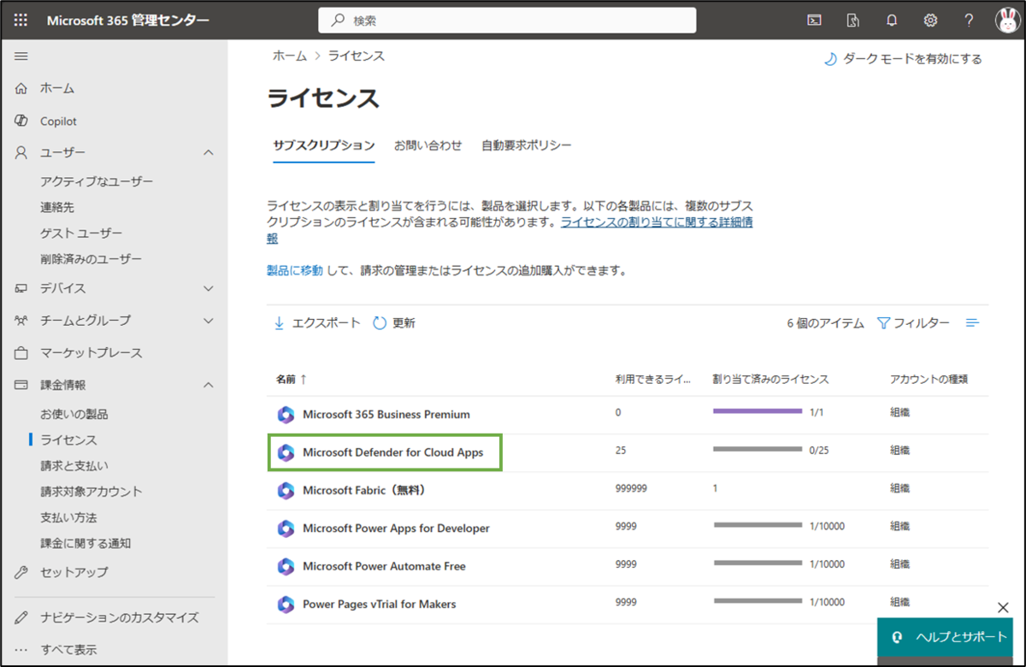Click the Power Pages vTrial product icon
Viewport: 1026px width, 667px height.
(286, 604)
